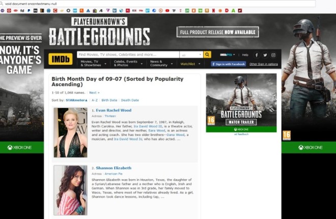Image resolution: width=336 pixels, height=219 pixels.
Task: Sort list by Birth Date
Action: [109, 100]
